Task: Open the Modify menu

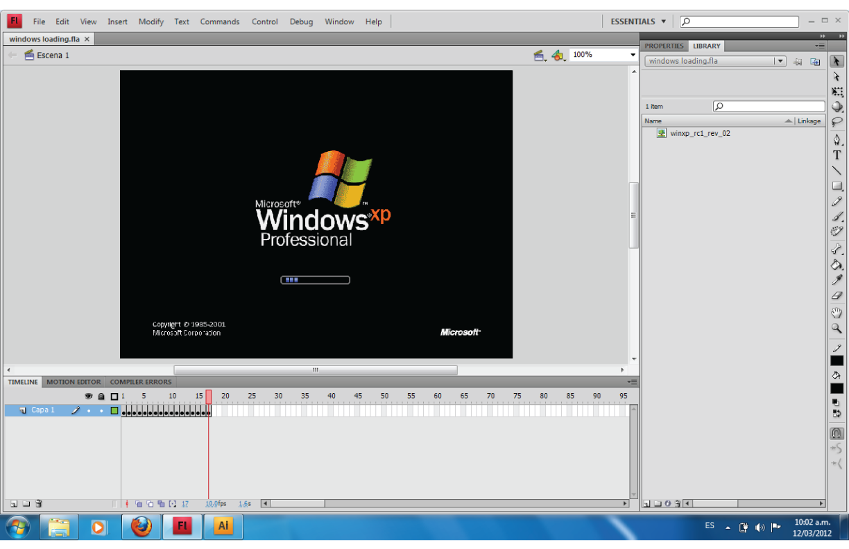Action: 151,21
